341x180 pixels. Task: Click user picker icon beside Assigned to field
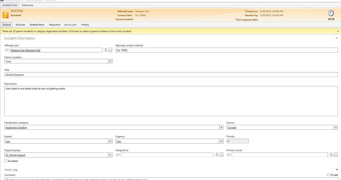click(217, 155)
